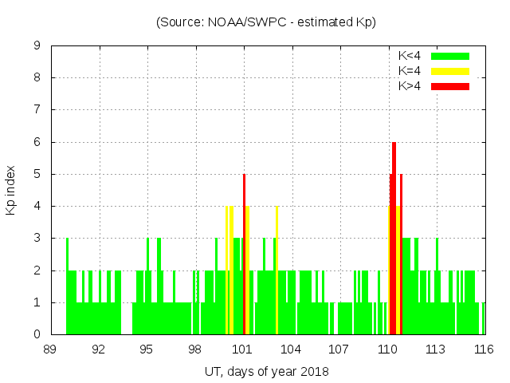The height and width of the screenshot is (383, 510).
Task: Click x-axis tick label 104
Action: click(x=291, y=349)
